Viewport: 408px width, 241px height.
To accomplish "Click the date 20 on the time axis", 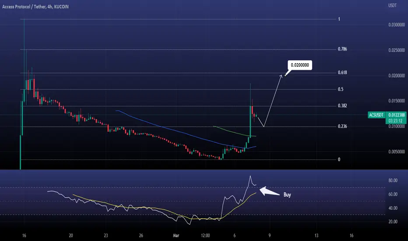I will [x=71, y=236].
